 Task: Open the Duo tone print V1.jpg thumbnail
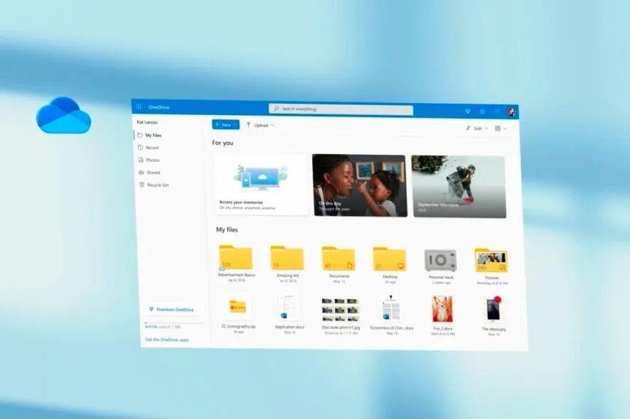point(340,308)
